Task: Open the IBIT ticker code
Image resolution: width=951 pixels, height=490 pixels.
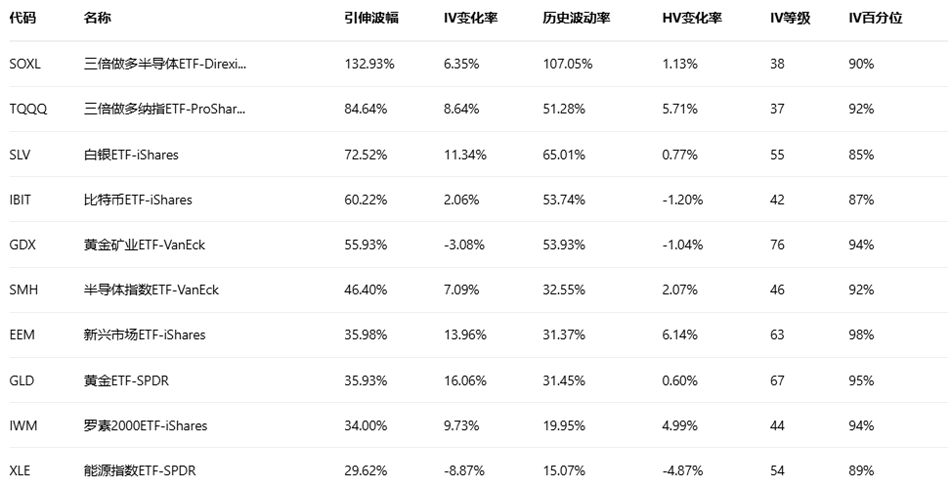Action: (21, 200)
